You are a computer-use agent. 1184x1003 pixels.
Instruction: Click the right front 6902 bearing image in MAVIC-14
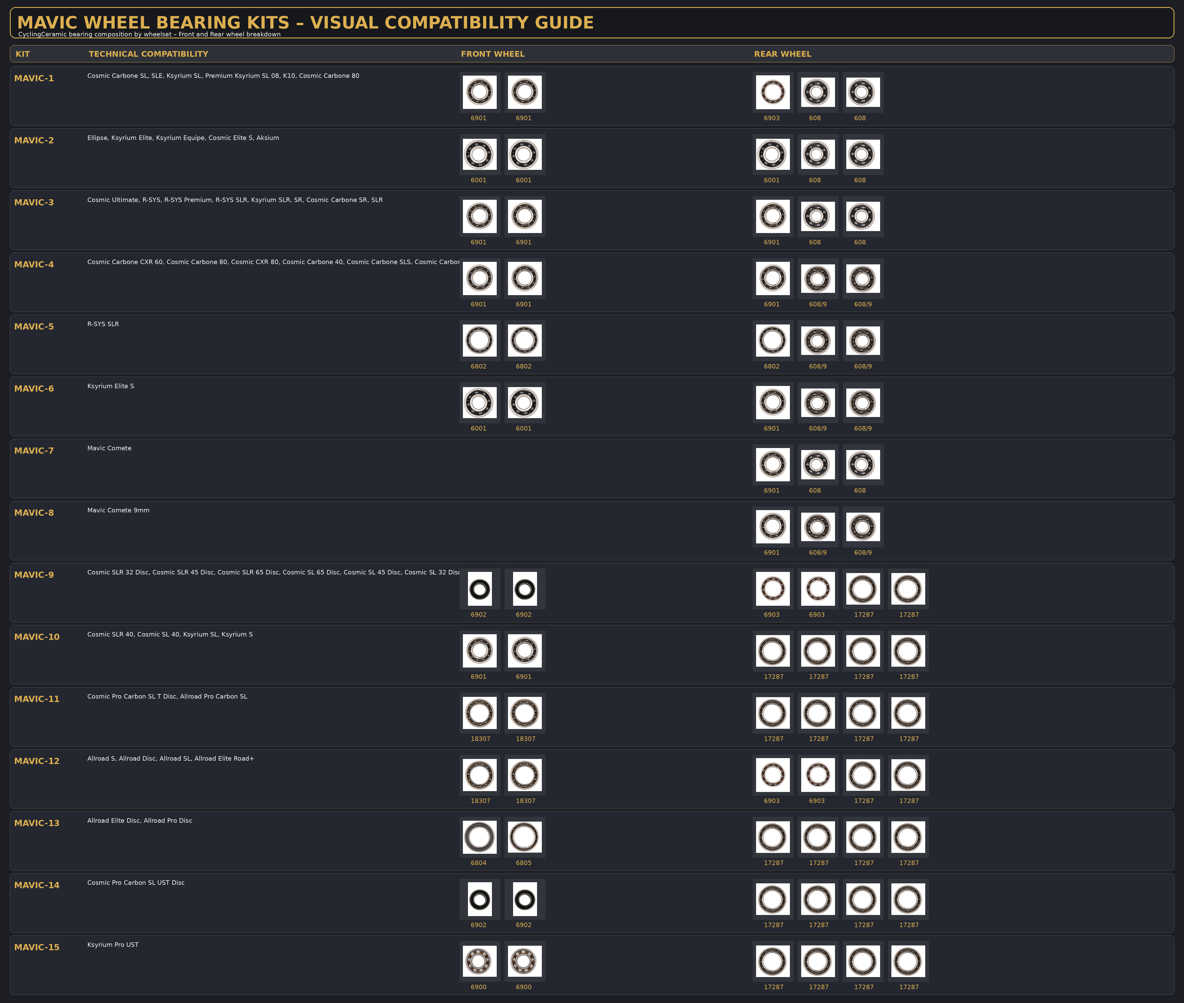click(x=524, y=899)
